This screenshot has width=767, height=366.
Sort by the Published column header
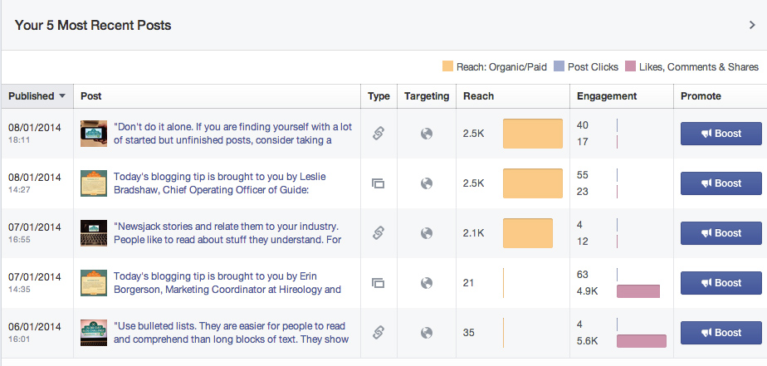click(37, 96)
